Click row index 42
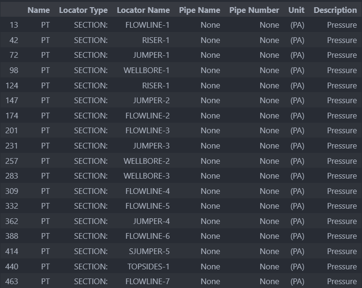This screenshot has height=288, width=362. click(14, 40)
